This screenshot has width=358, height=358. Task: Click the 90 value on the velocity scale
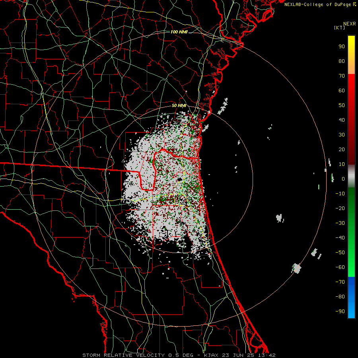coord(342,47)
